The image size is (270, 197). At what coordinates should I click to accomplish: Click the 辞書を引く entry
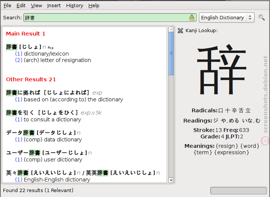[x=42, y=113]
